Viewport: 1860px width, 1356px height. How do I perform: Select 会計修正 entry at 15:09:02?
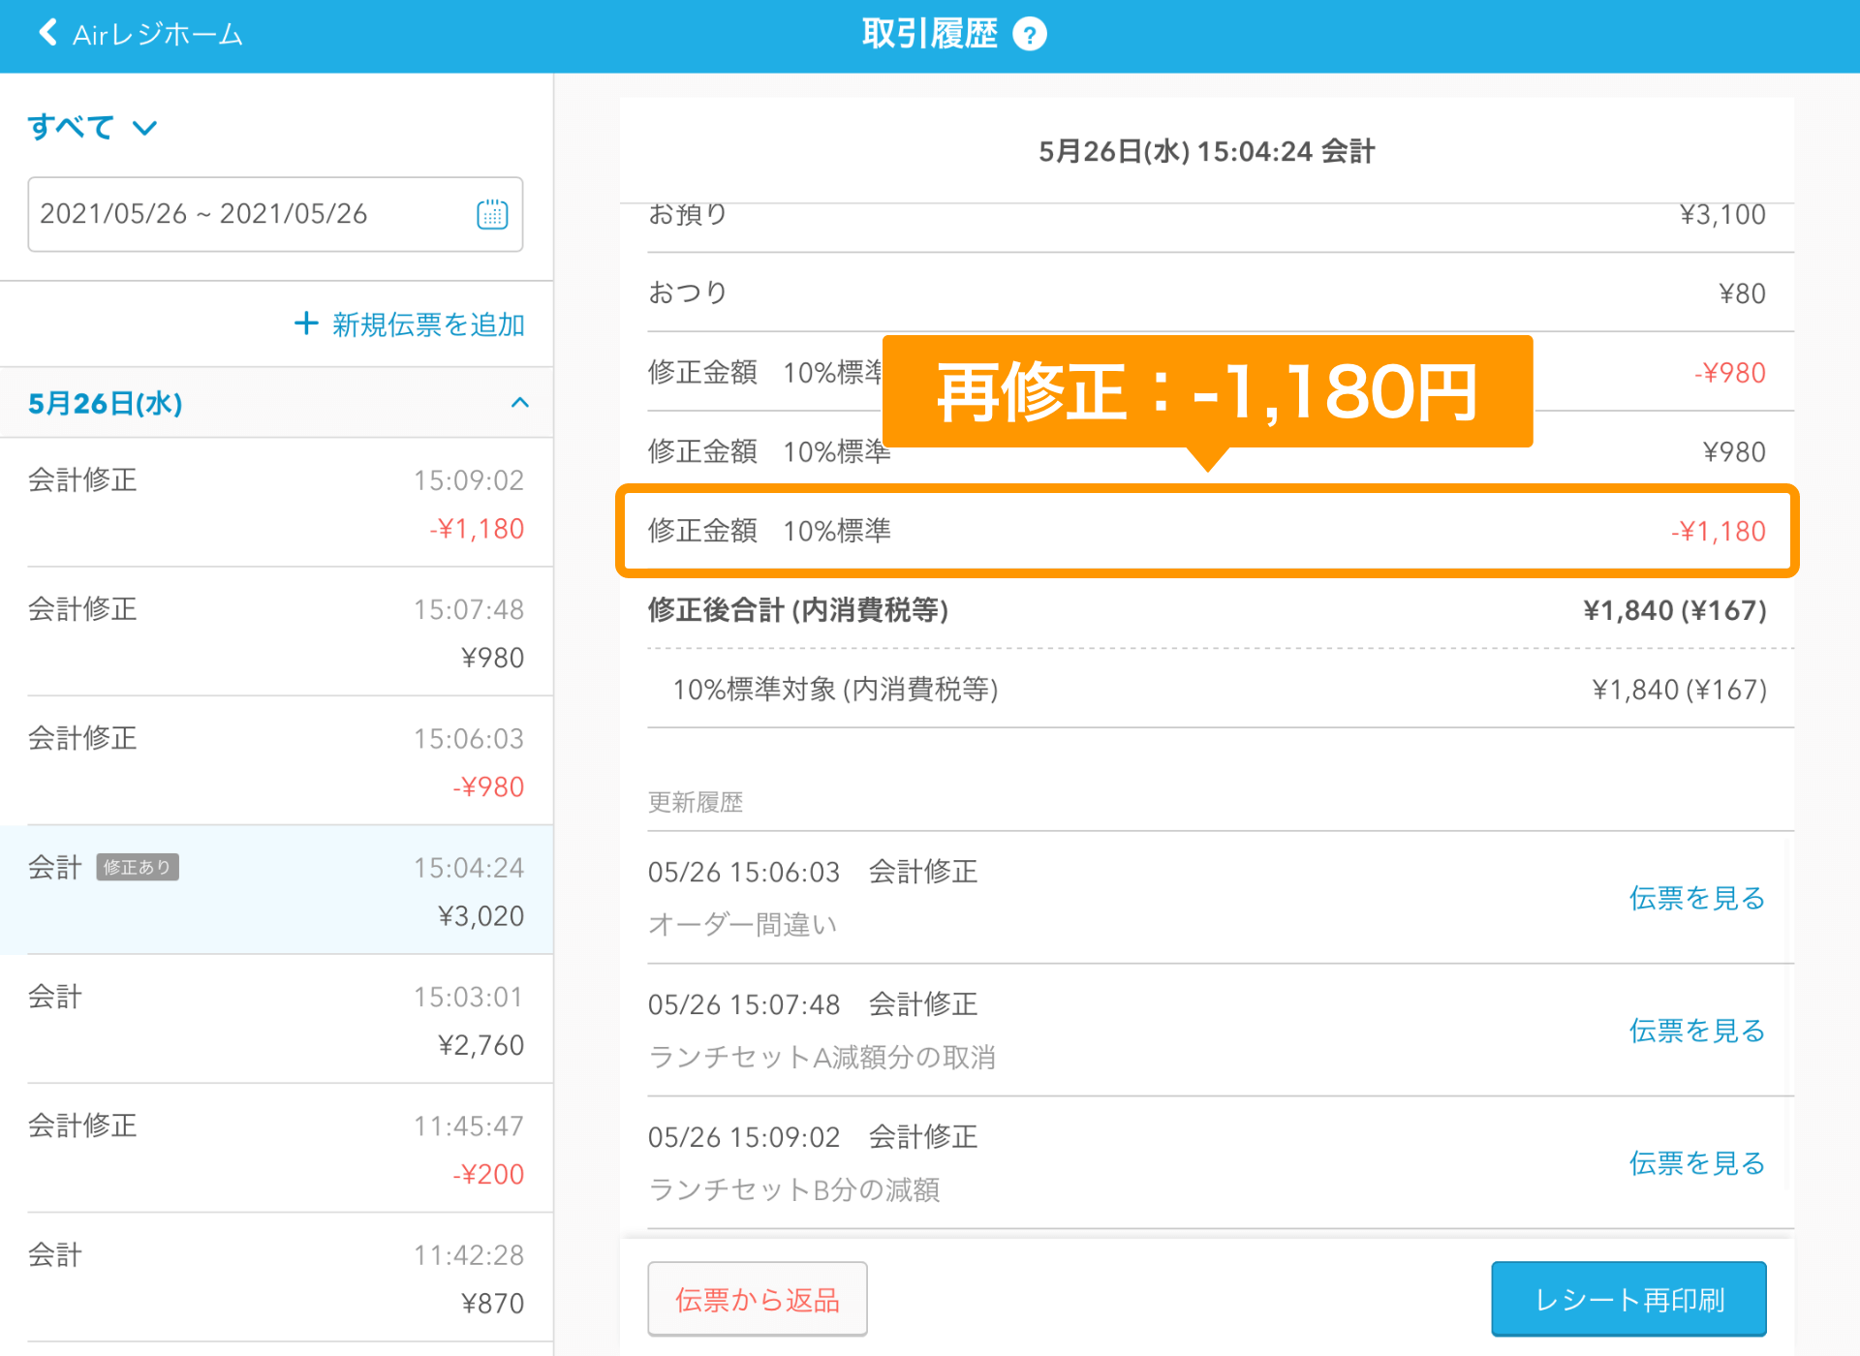pyautogui.click(x=276, y=503)
